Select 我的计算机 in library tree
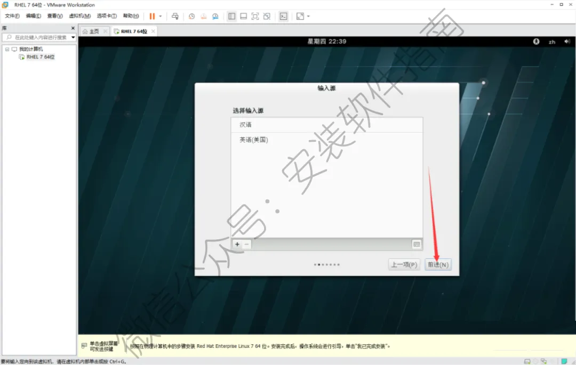The image size is (576, 365). point(31,49)
